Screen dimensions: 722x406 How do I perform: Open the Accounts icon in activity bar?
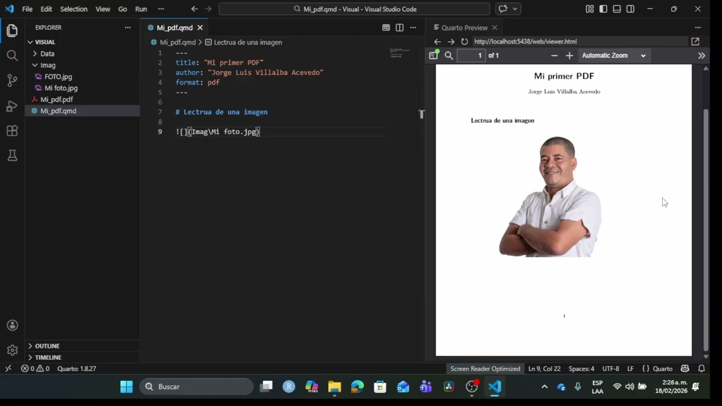(x=12, y=325)
